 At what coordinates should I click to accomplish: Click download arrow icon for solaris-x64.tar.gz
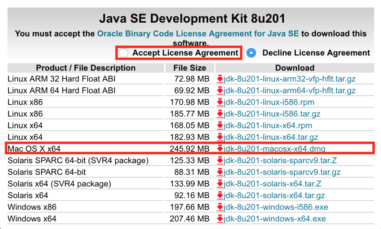(220, 196)
